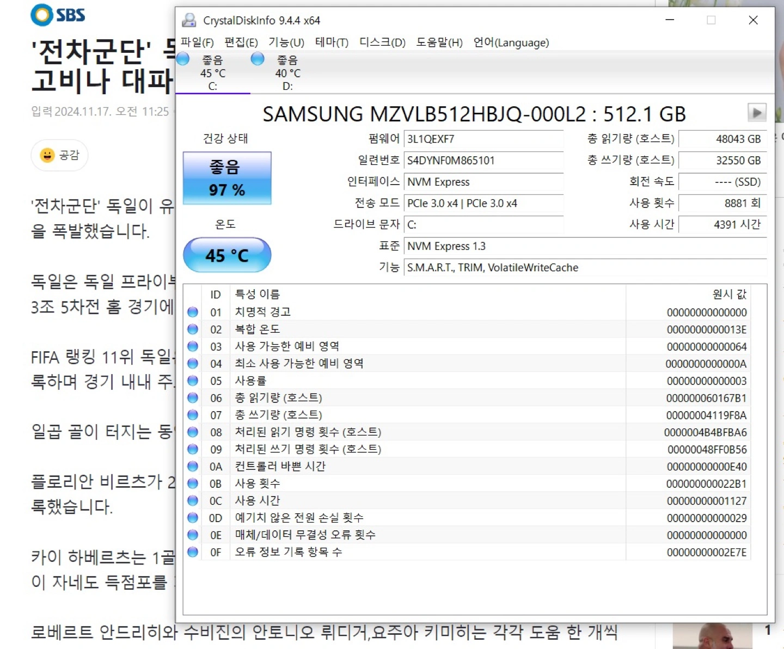
Task: Open the 파일(F) menu
Action: 197,42
